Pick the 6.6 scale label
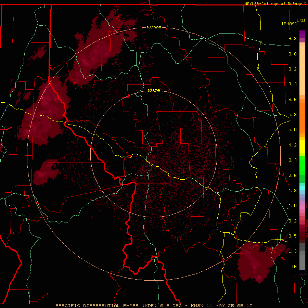The image size is (308, 308). 293,99
